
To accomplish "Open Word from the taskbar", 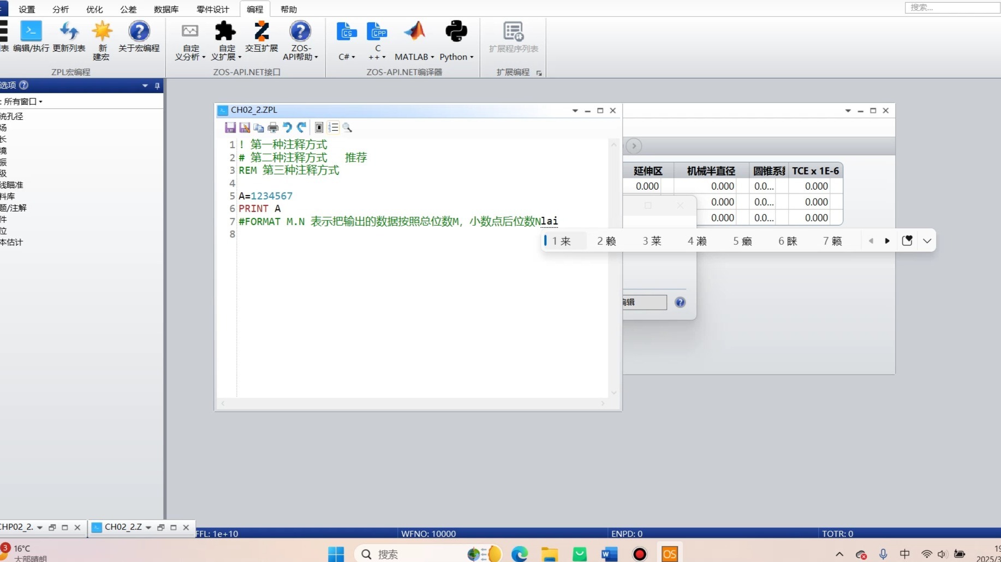I will click(x=609, y=554).
